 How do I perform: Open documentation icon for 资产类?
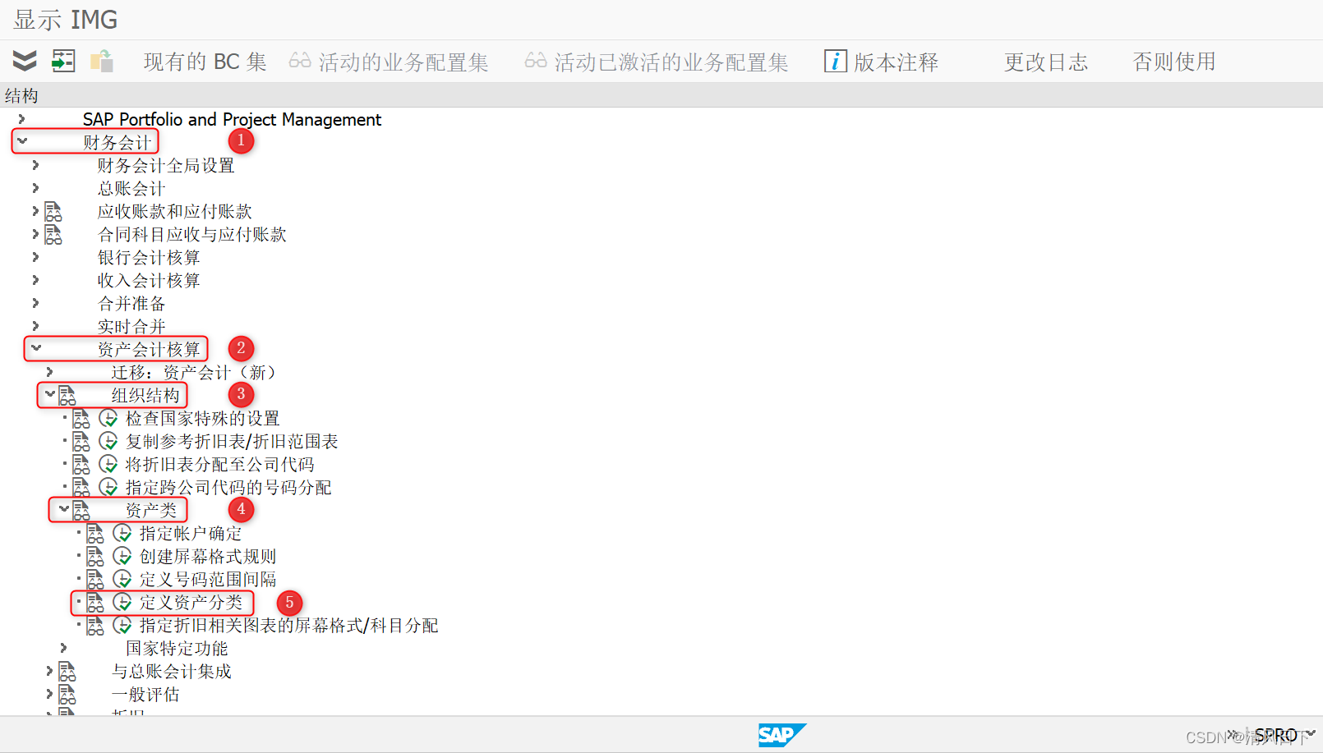point(81,511)
